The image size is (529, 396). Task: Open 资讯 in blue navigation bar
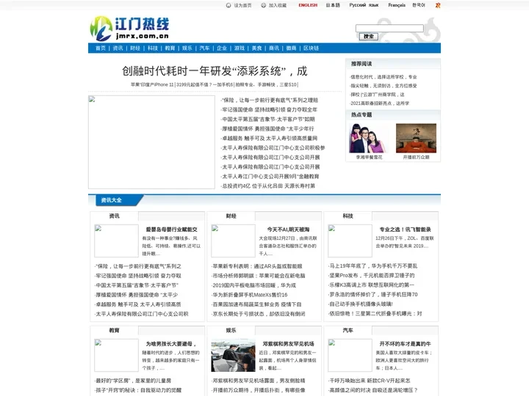point(118,48)
